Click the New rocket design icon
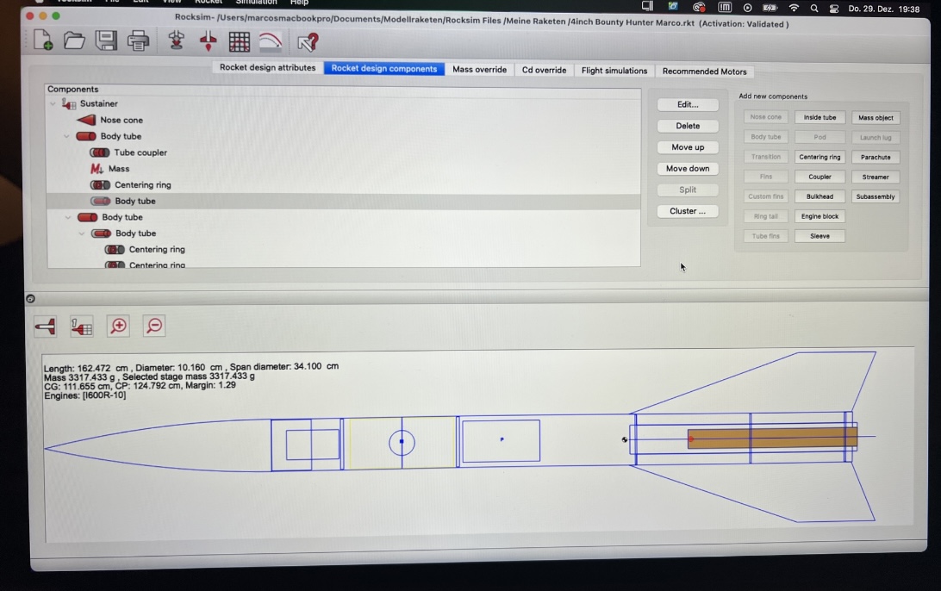Image resolution: width=941 pixels, height=591 pixels. [x=42, y=40]
